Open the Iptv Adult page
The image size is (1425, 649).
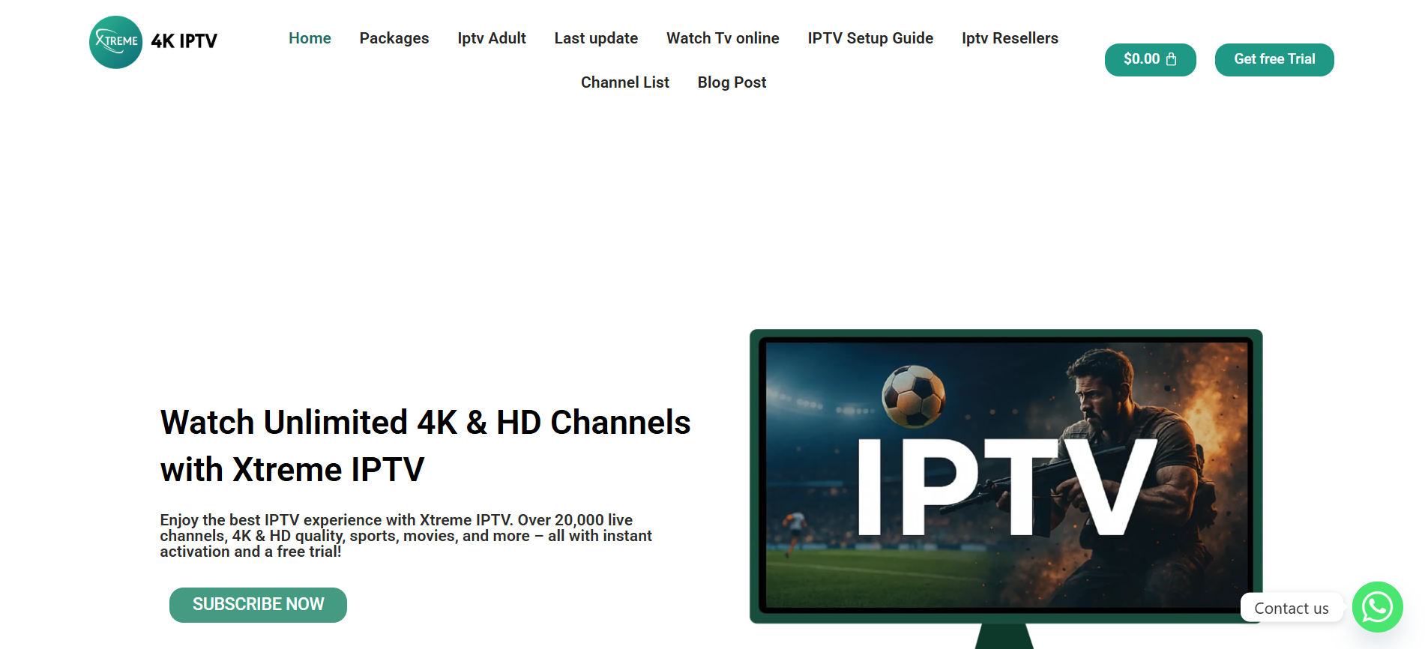[x=492, y=38]
